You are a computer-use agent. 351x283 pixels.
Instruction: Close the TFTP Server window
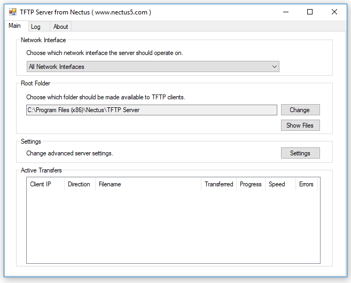pos(334,12)
